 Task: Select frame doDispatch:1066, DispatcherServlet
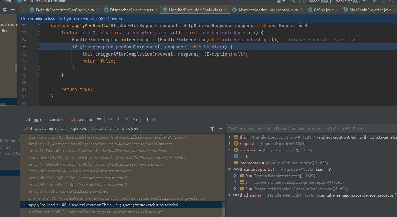pyautogui.click(x=121, y=212)
